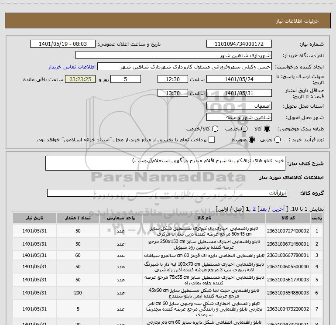Image resolution: width=336 pixels, height=325 pixels.
Task: Select the خدمت radio button
Action: [x=244, y=129]
